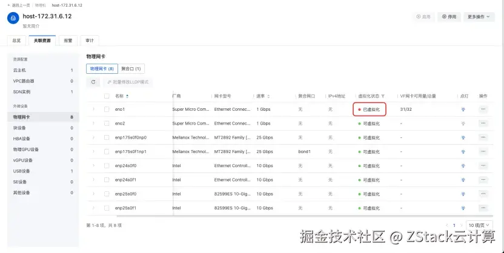Screen dimensions: 504x253
Task: Expand the enp175s0f0np0 row details
Action: tap(93, 137)
